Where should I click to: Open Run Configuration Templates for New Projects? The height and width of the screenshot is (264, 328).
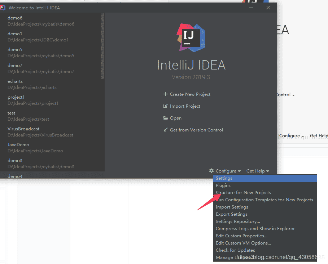click(x=264, y=200)
